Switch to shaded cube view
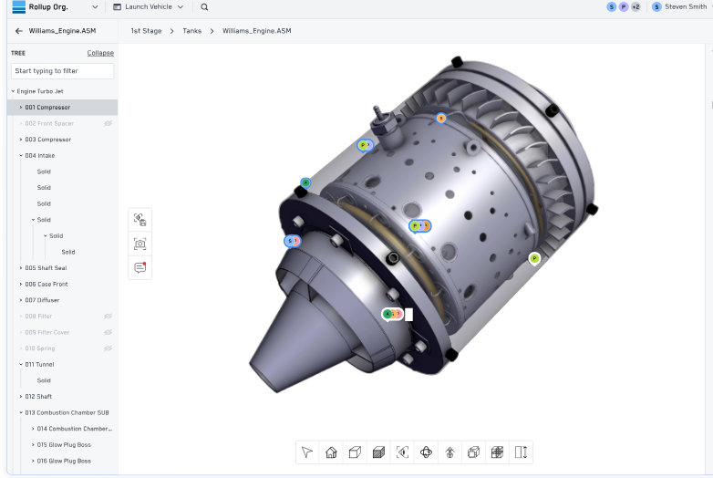This screenshot has width=713, height=478. (x=378, y=452)
